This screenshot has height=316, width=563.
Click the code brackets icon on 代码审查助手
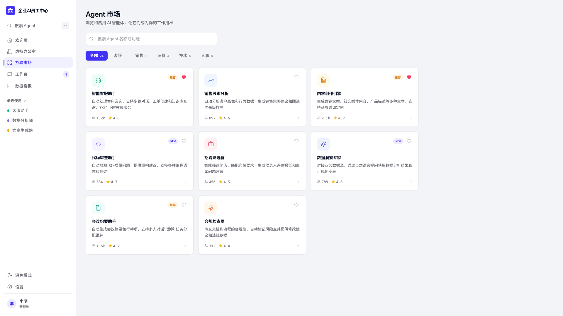(98, 144)
